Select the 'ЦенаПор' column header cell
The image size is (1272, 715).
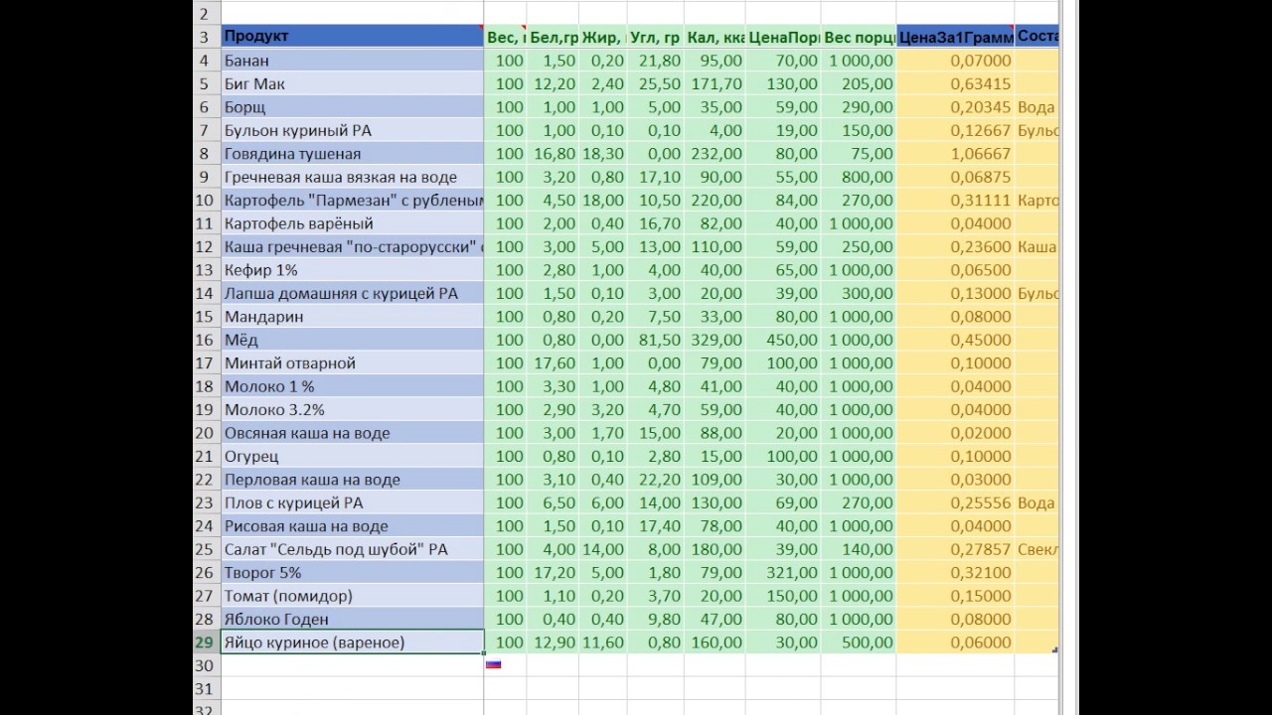tap(783, 37)
